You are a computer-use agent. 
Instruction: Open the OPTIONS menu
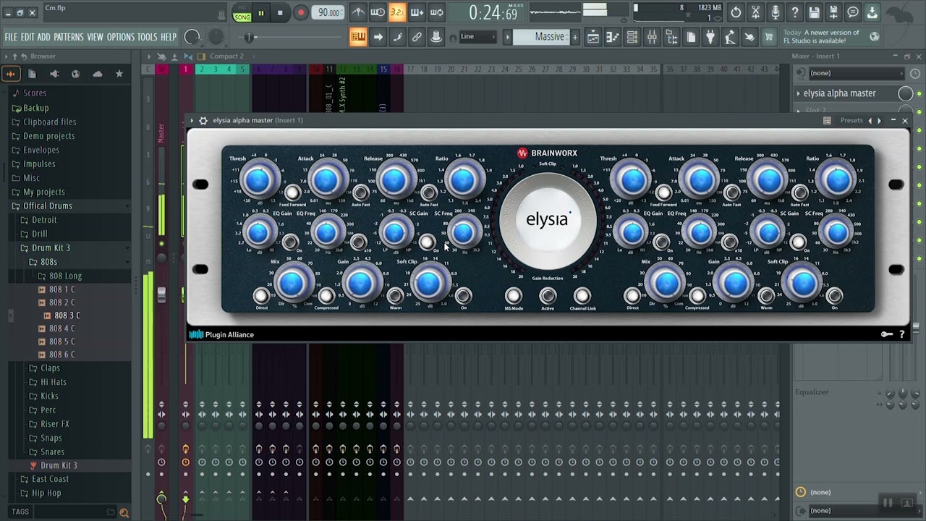(x=121, y=37)
